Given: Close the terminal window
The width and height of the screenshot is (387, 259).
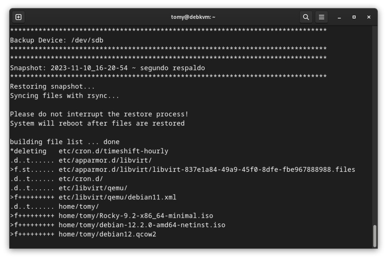Looking at the screenshot, I should [369, 17].
